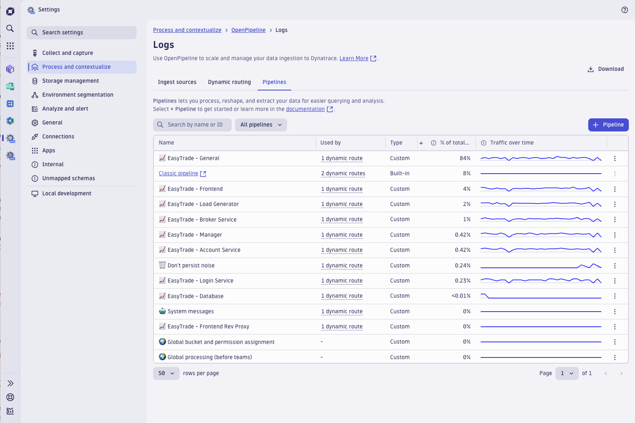Open 2 dynamic routes for Classic pipeline
Screen dimensions: 635x423
(343, 174)
